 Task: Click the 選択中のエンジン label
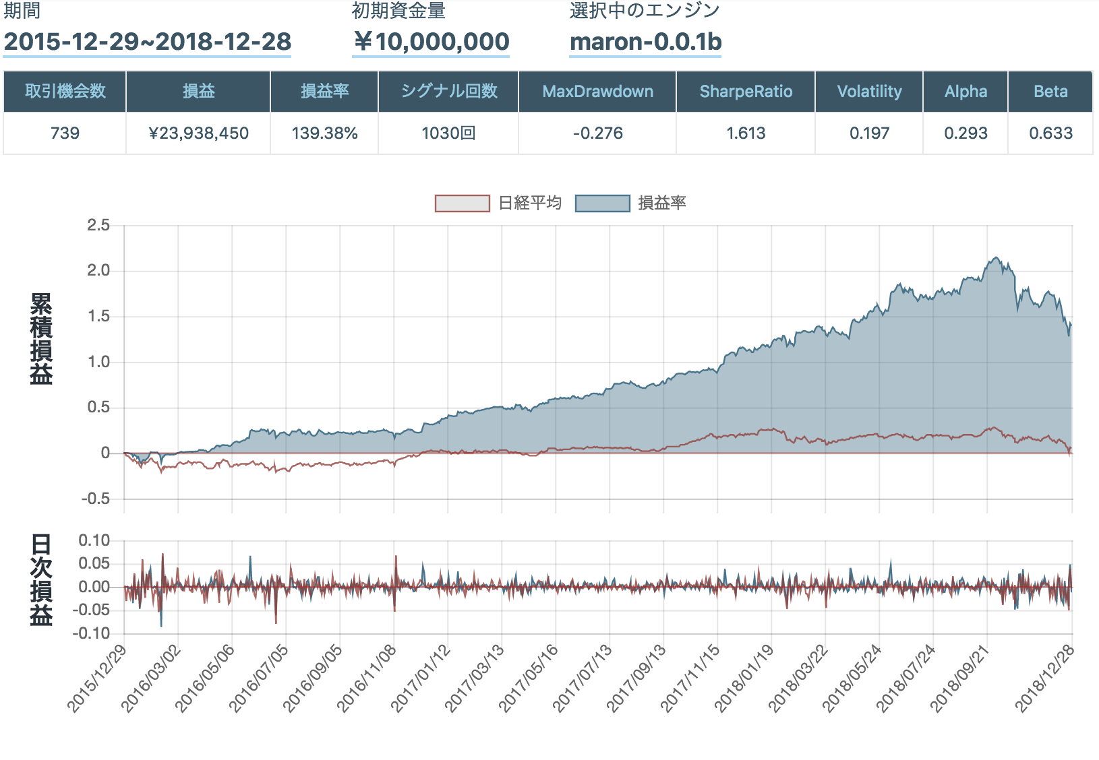tap(645, 11)
